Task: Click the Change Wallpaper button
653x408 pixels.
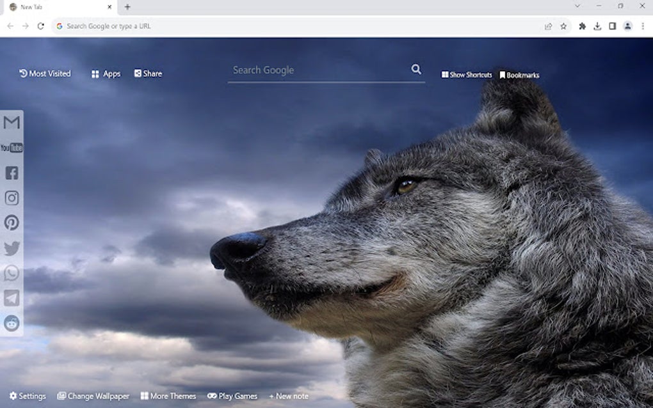Action: tap(93, 396)
